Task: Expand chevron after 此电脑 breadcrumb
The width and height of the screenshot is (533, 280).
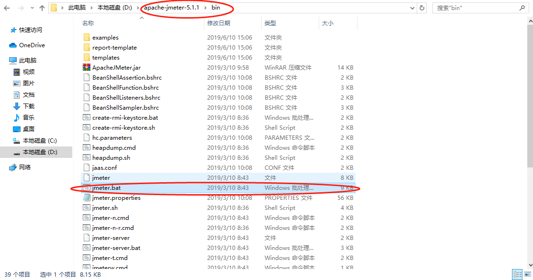Action: pyautogui.click(x=91, y=8)
